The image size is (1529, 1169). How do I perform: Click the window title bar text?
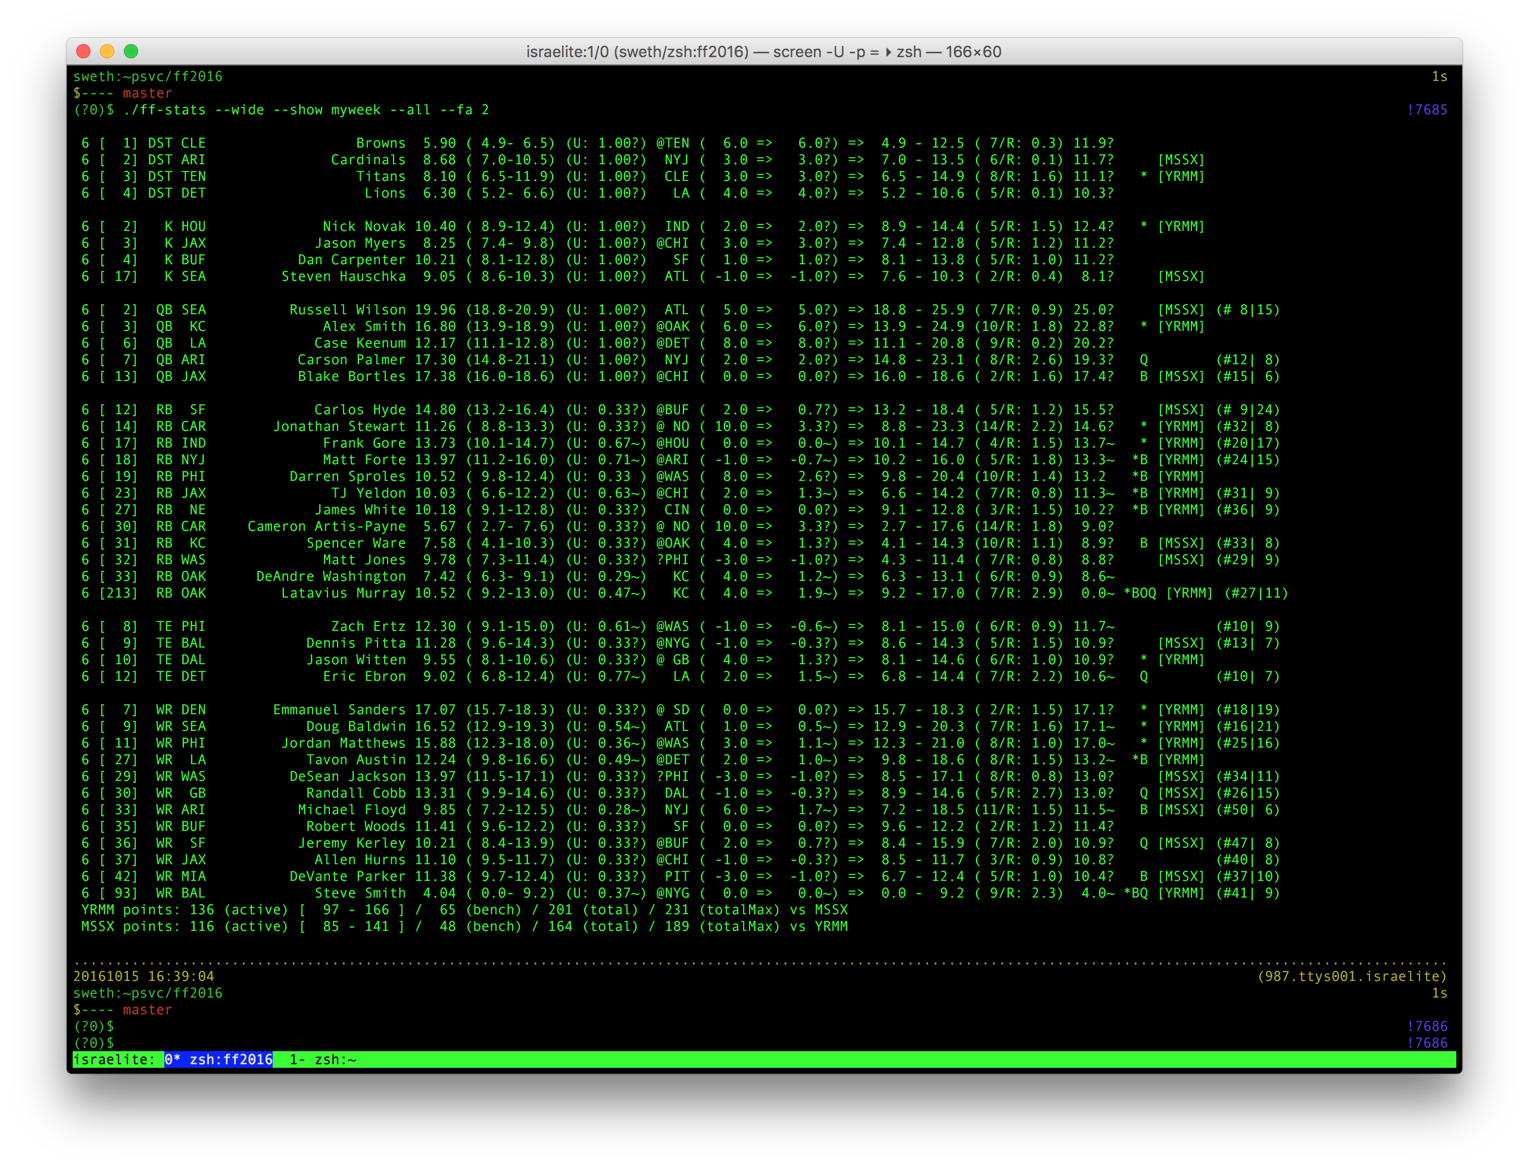click(764, 52)
